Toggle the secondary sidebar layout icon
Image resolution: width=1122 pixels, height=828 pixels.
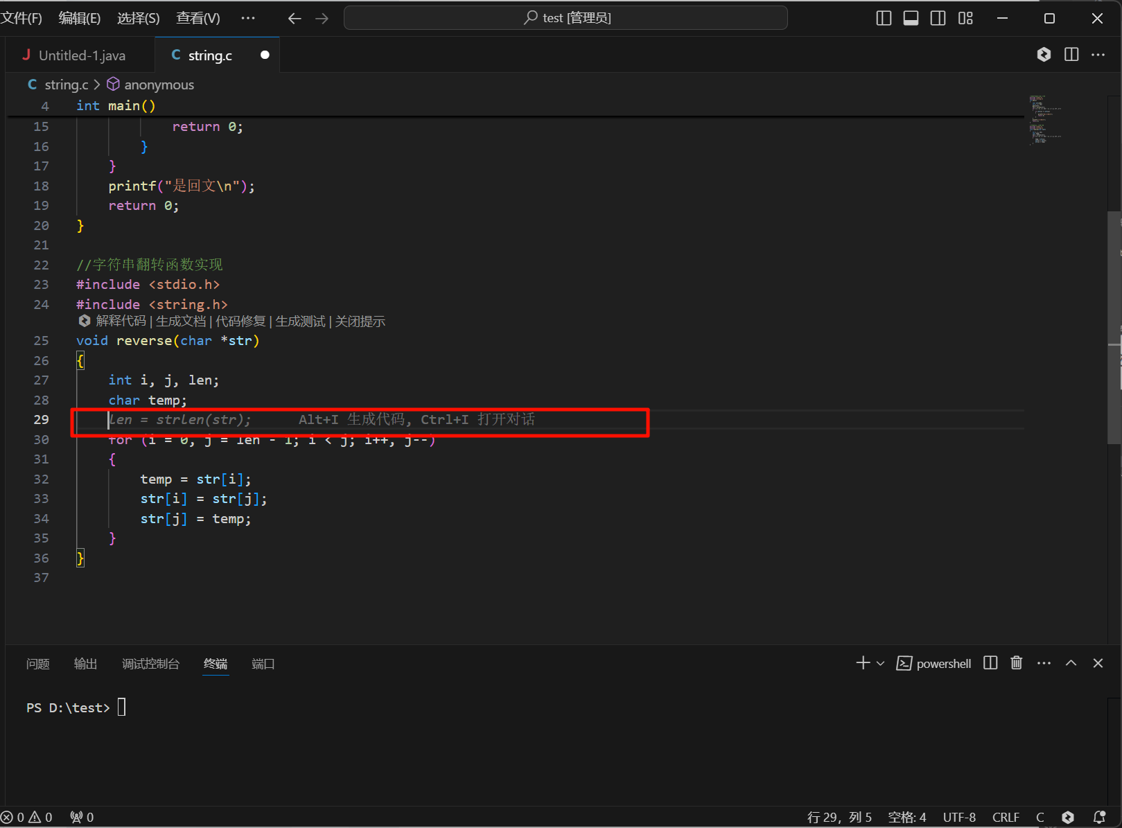click(x=938, y=18)
